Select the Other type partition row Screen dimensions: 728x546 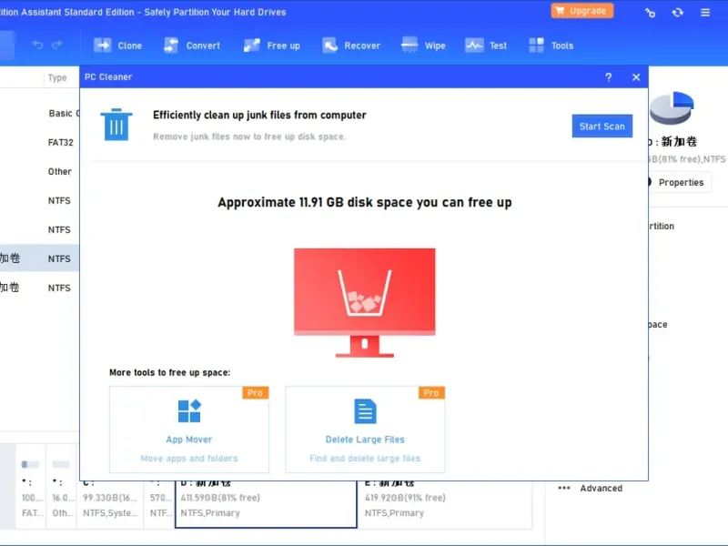39,172
